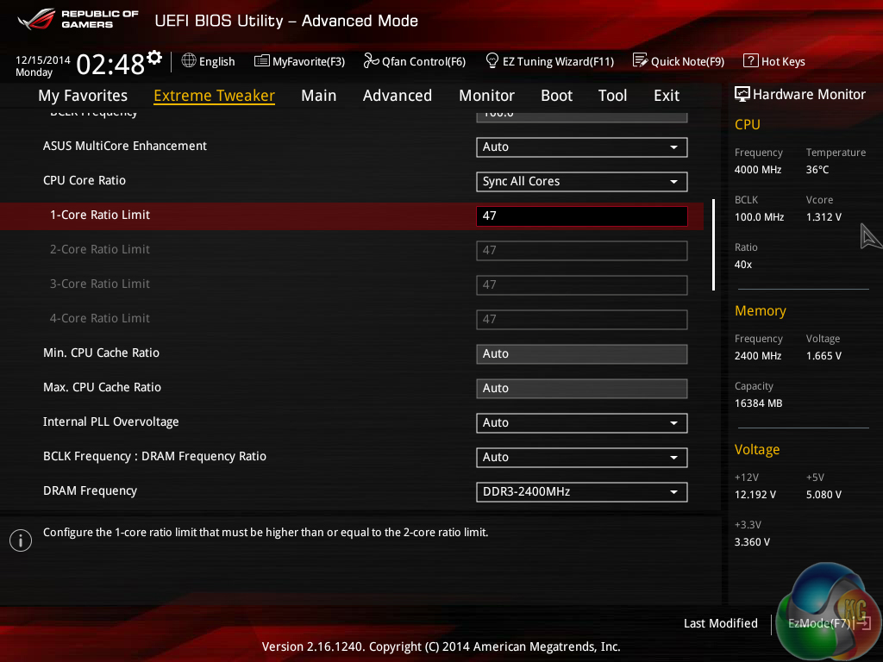The height and width of the screenshot is (662, 883).
Task: Click Last Modified button
Action: point(720,623)
